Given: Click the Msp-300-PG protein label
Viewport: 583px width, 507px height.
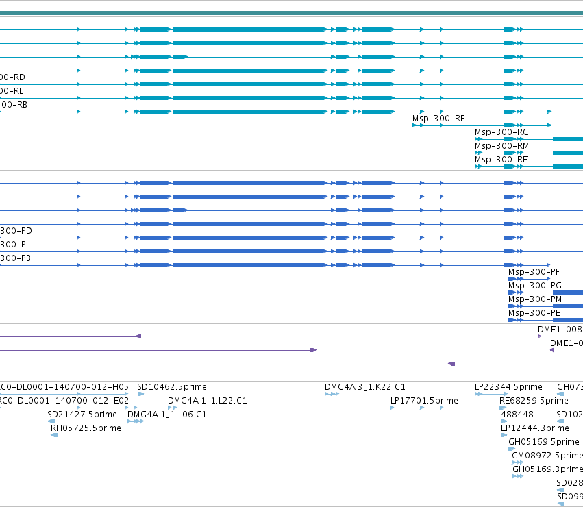Looking at the screenshot, I should click(534, 286).
